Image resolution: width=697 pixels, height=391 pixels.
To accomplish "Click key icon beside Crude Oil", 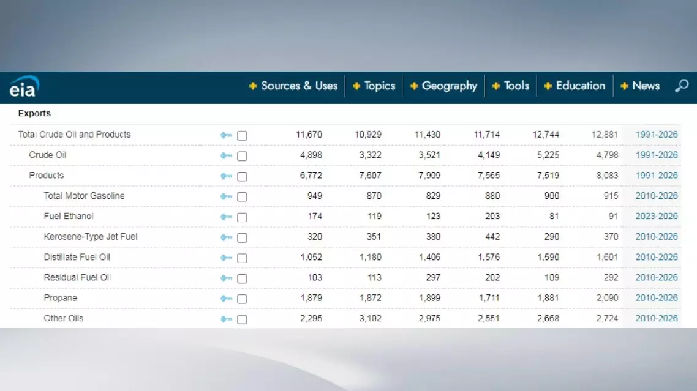I will [227, 156].
